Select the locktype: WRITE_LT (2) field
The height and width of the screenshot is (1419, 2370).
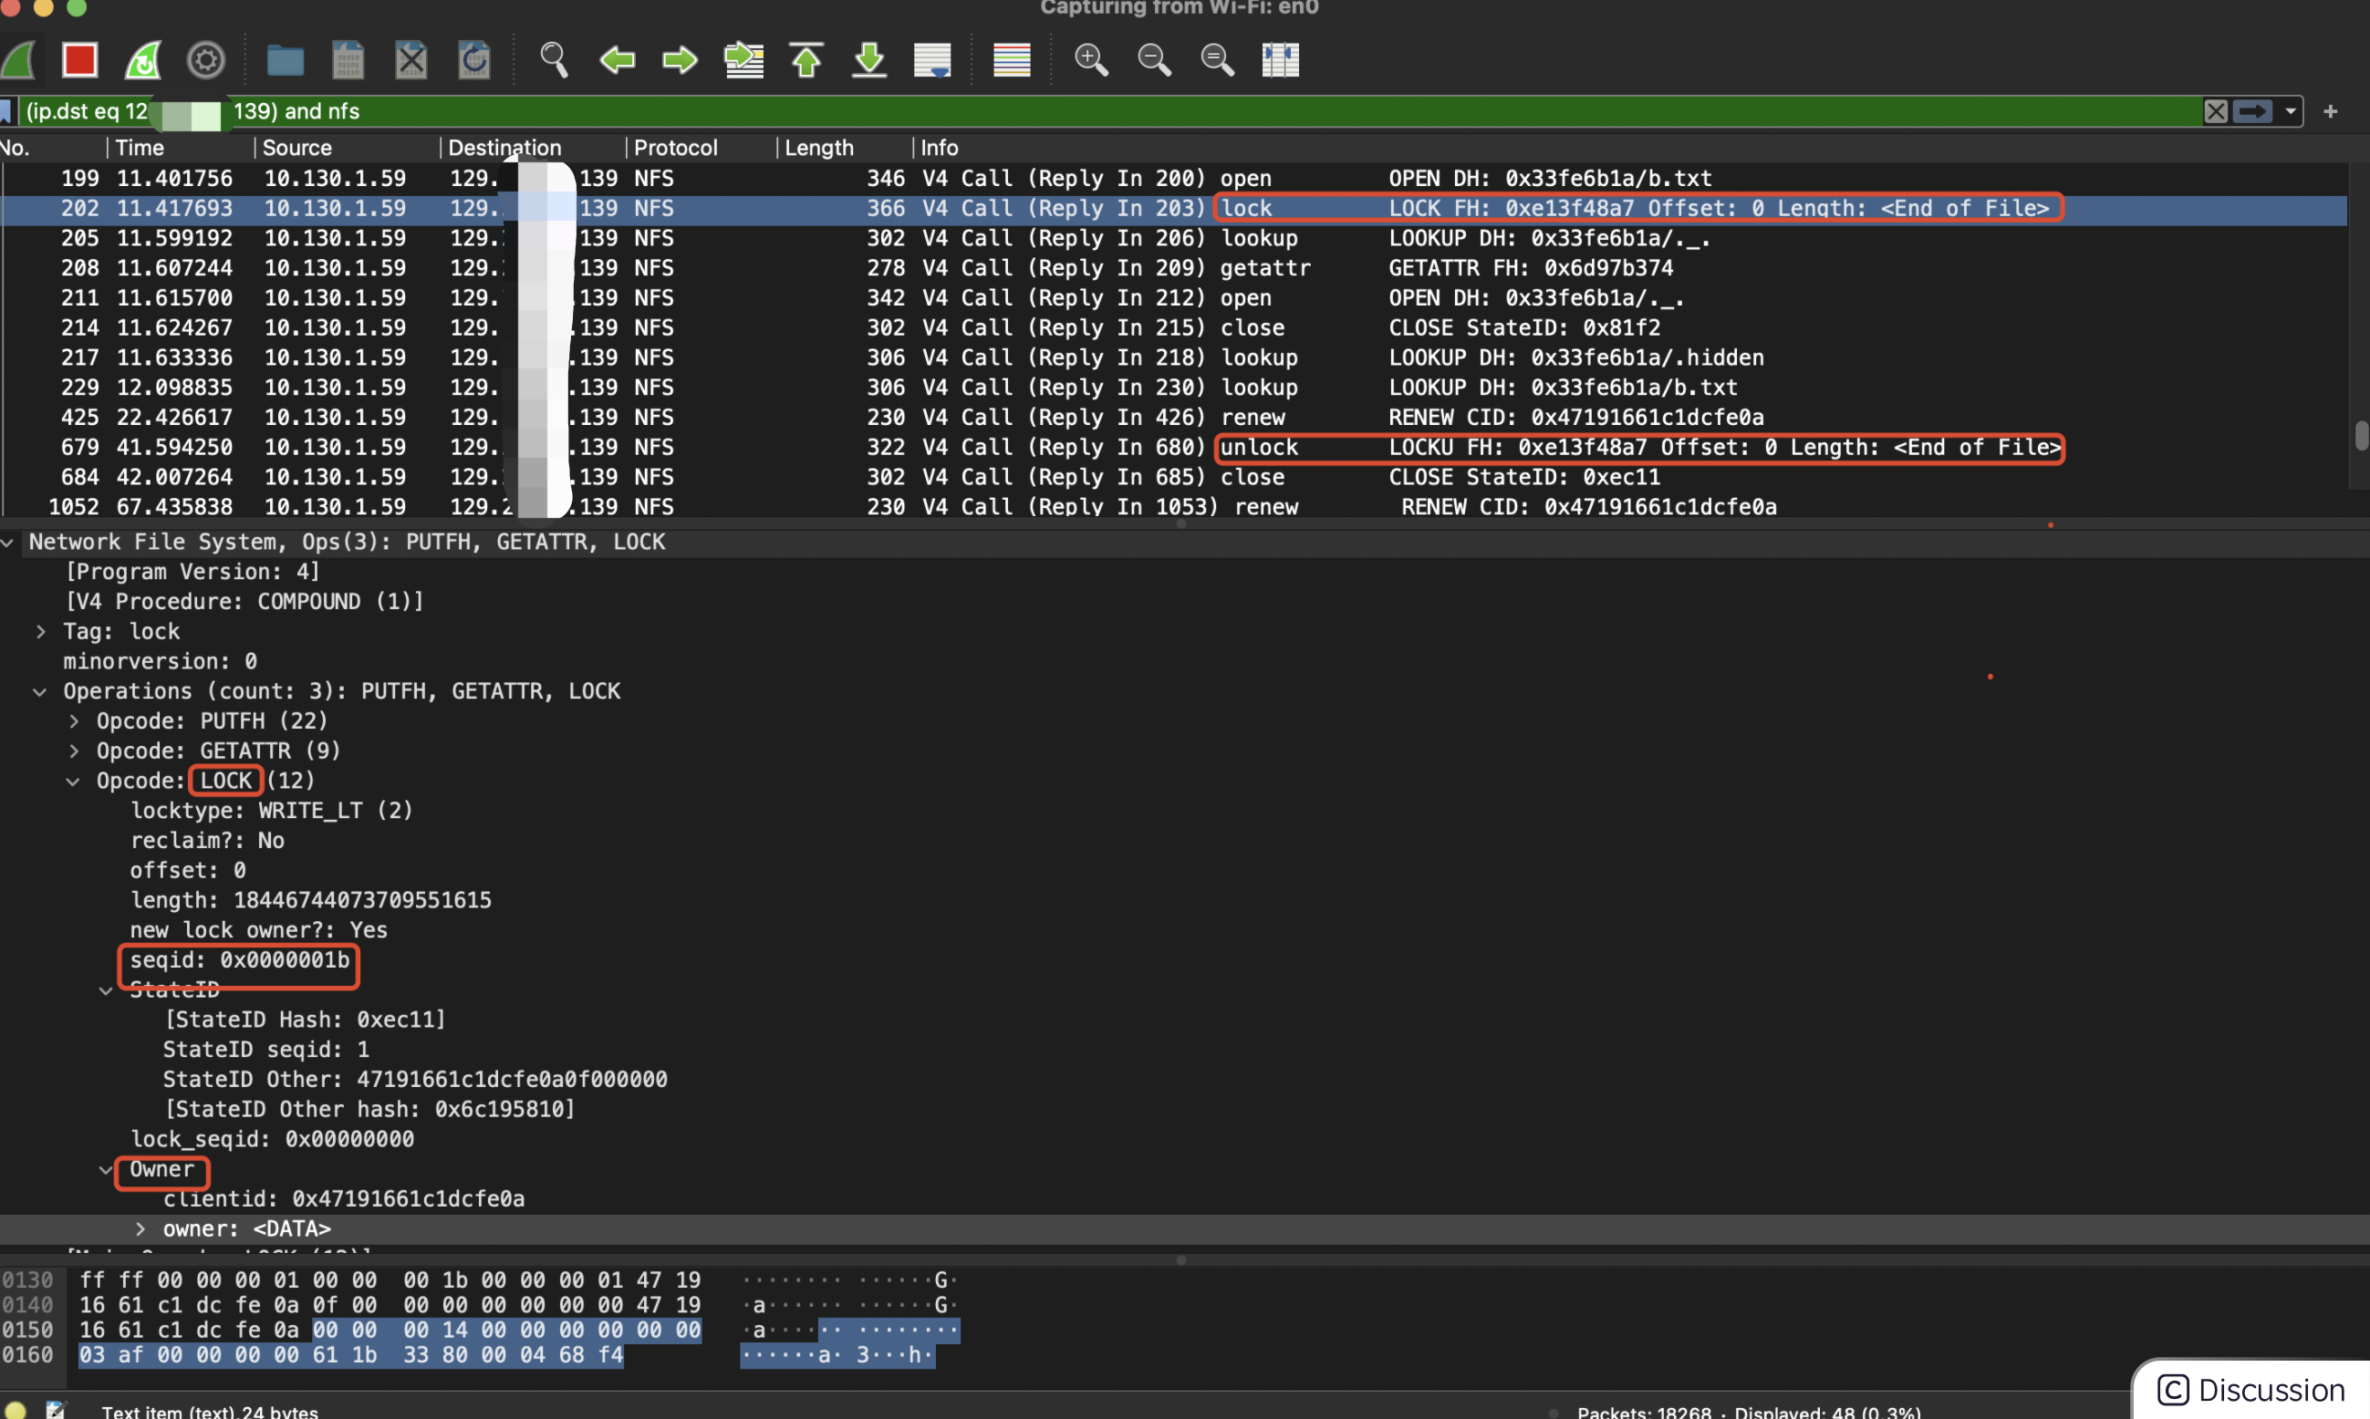click(272, 811)
